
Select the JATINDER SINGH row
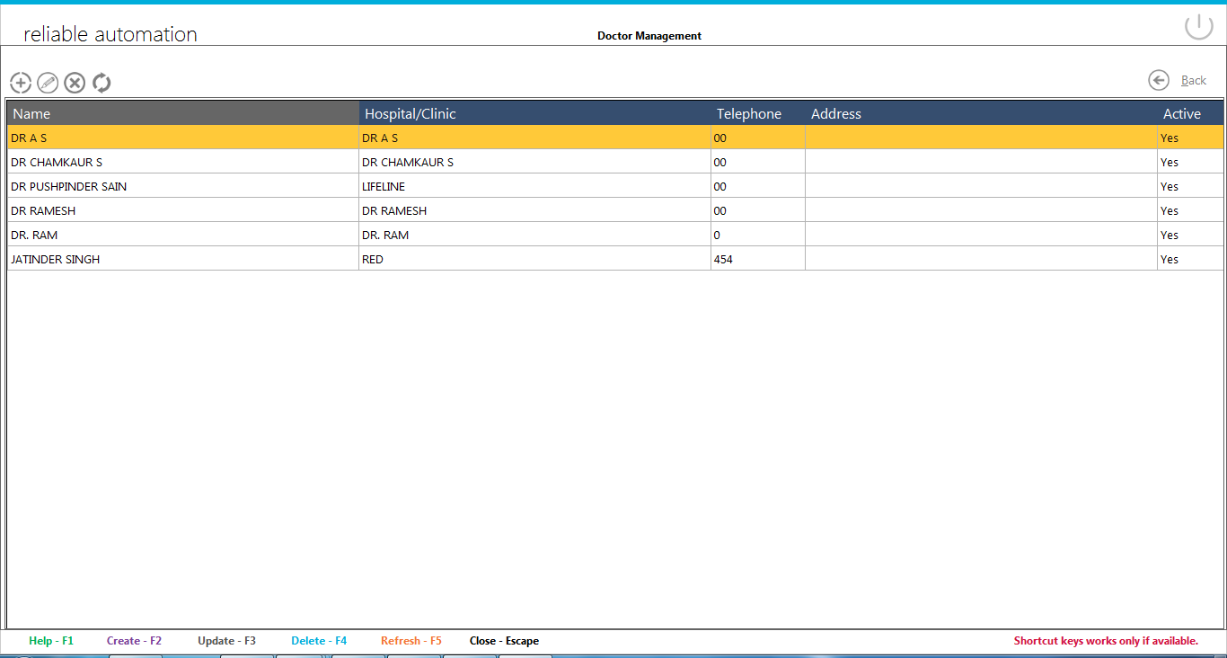[615, 259]
